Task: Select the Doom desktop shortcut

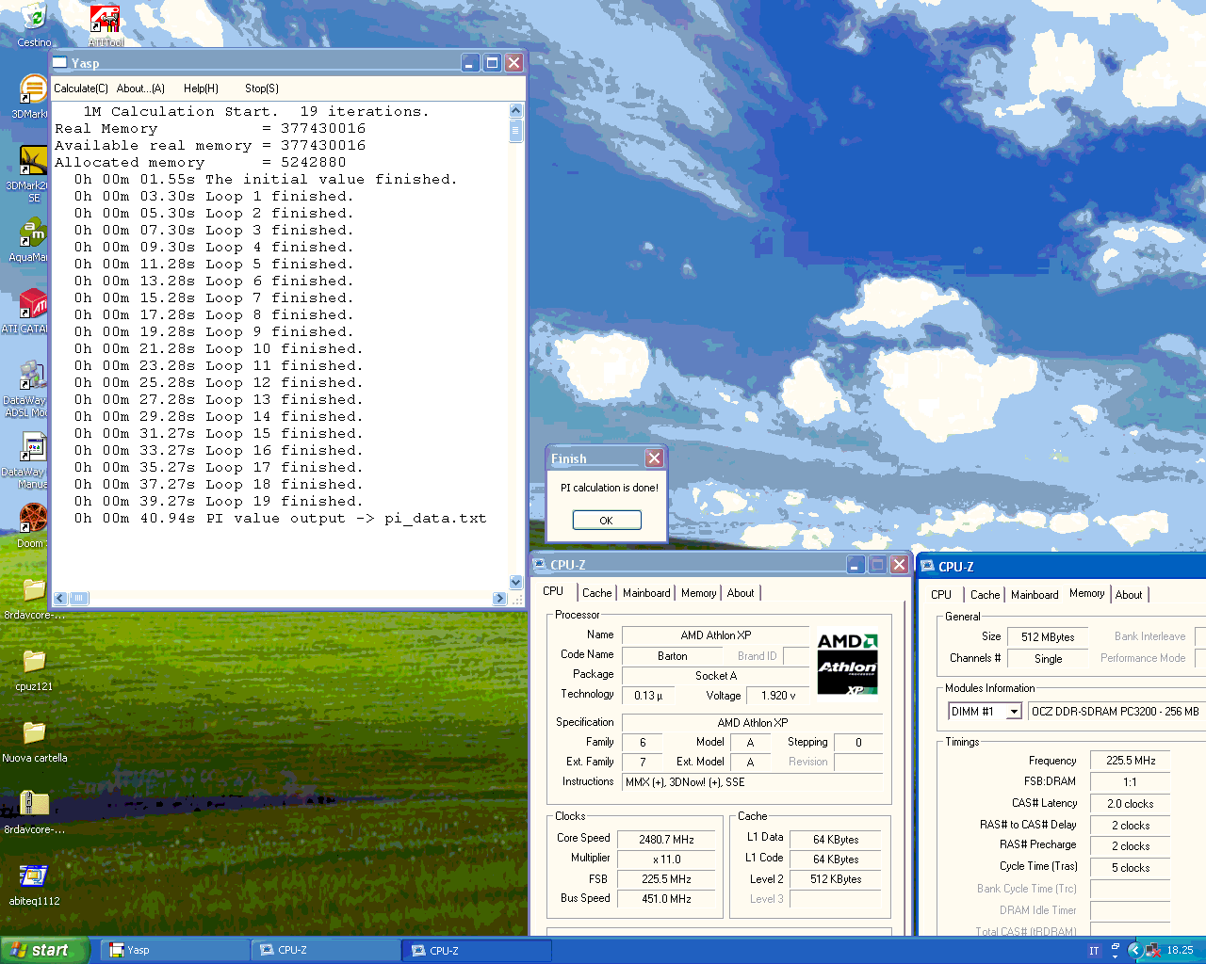Action: tap(32, 525)
